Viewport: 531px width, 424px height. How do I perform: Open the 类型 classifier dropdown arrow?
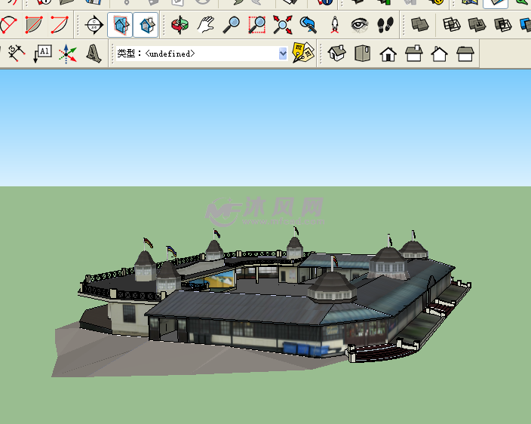[283, 54]
